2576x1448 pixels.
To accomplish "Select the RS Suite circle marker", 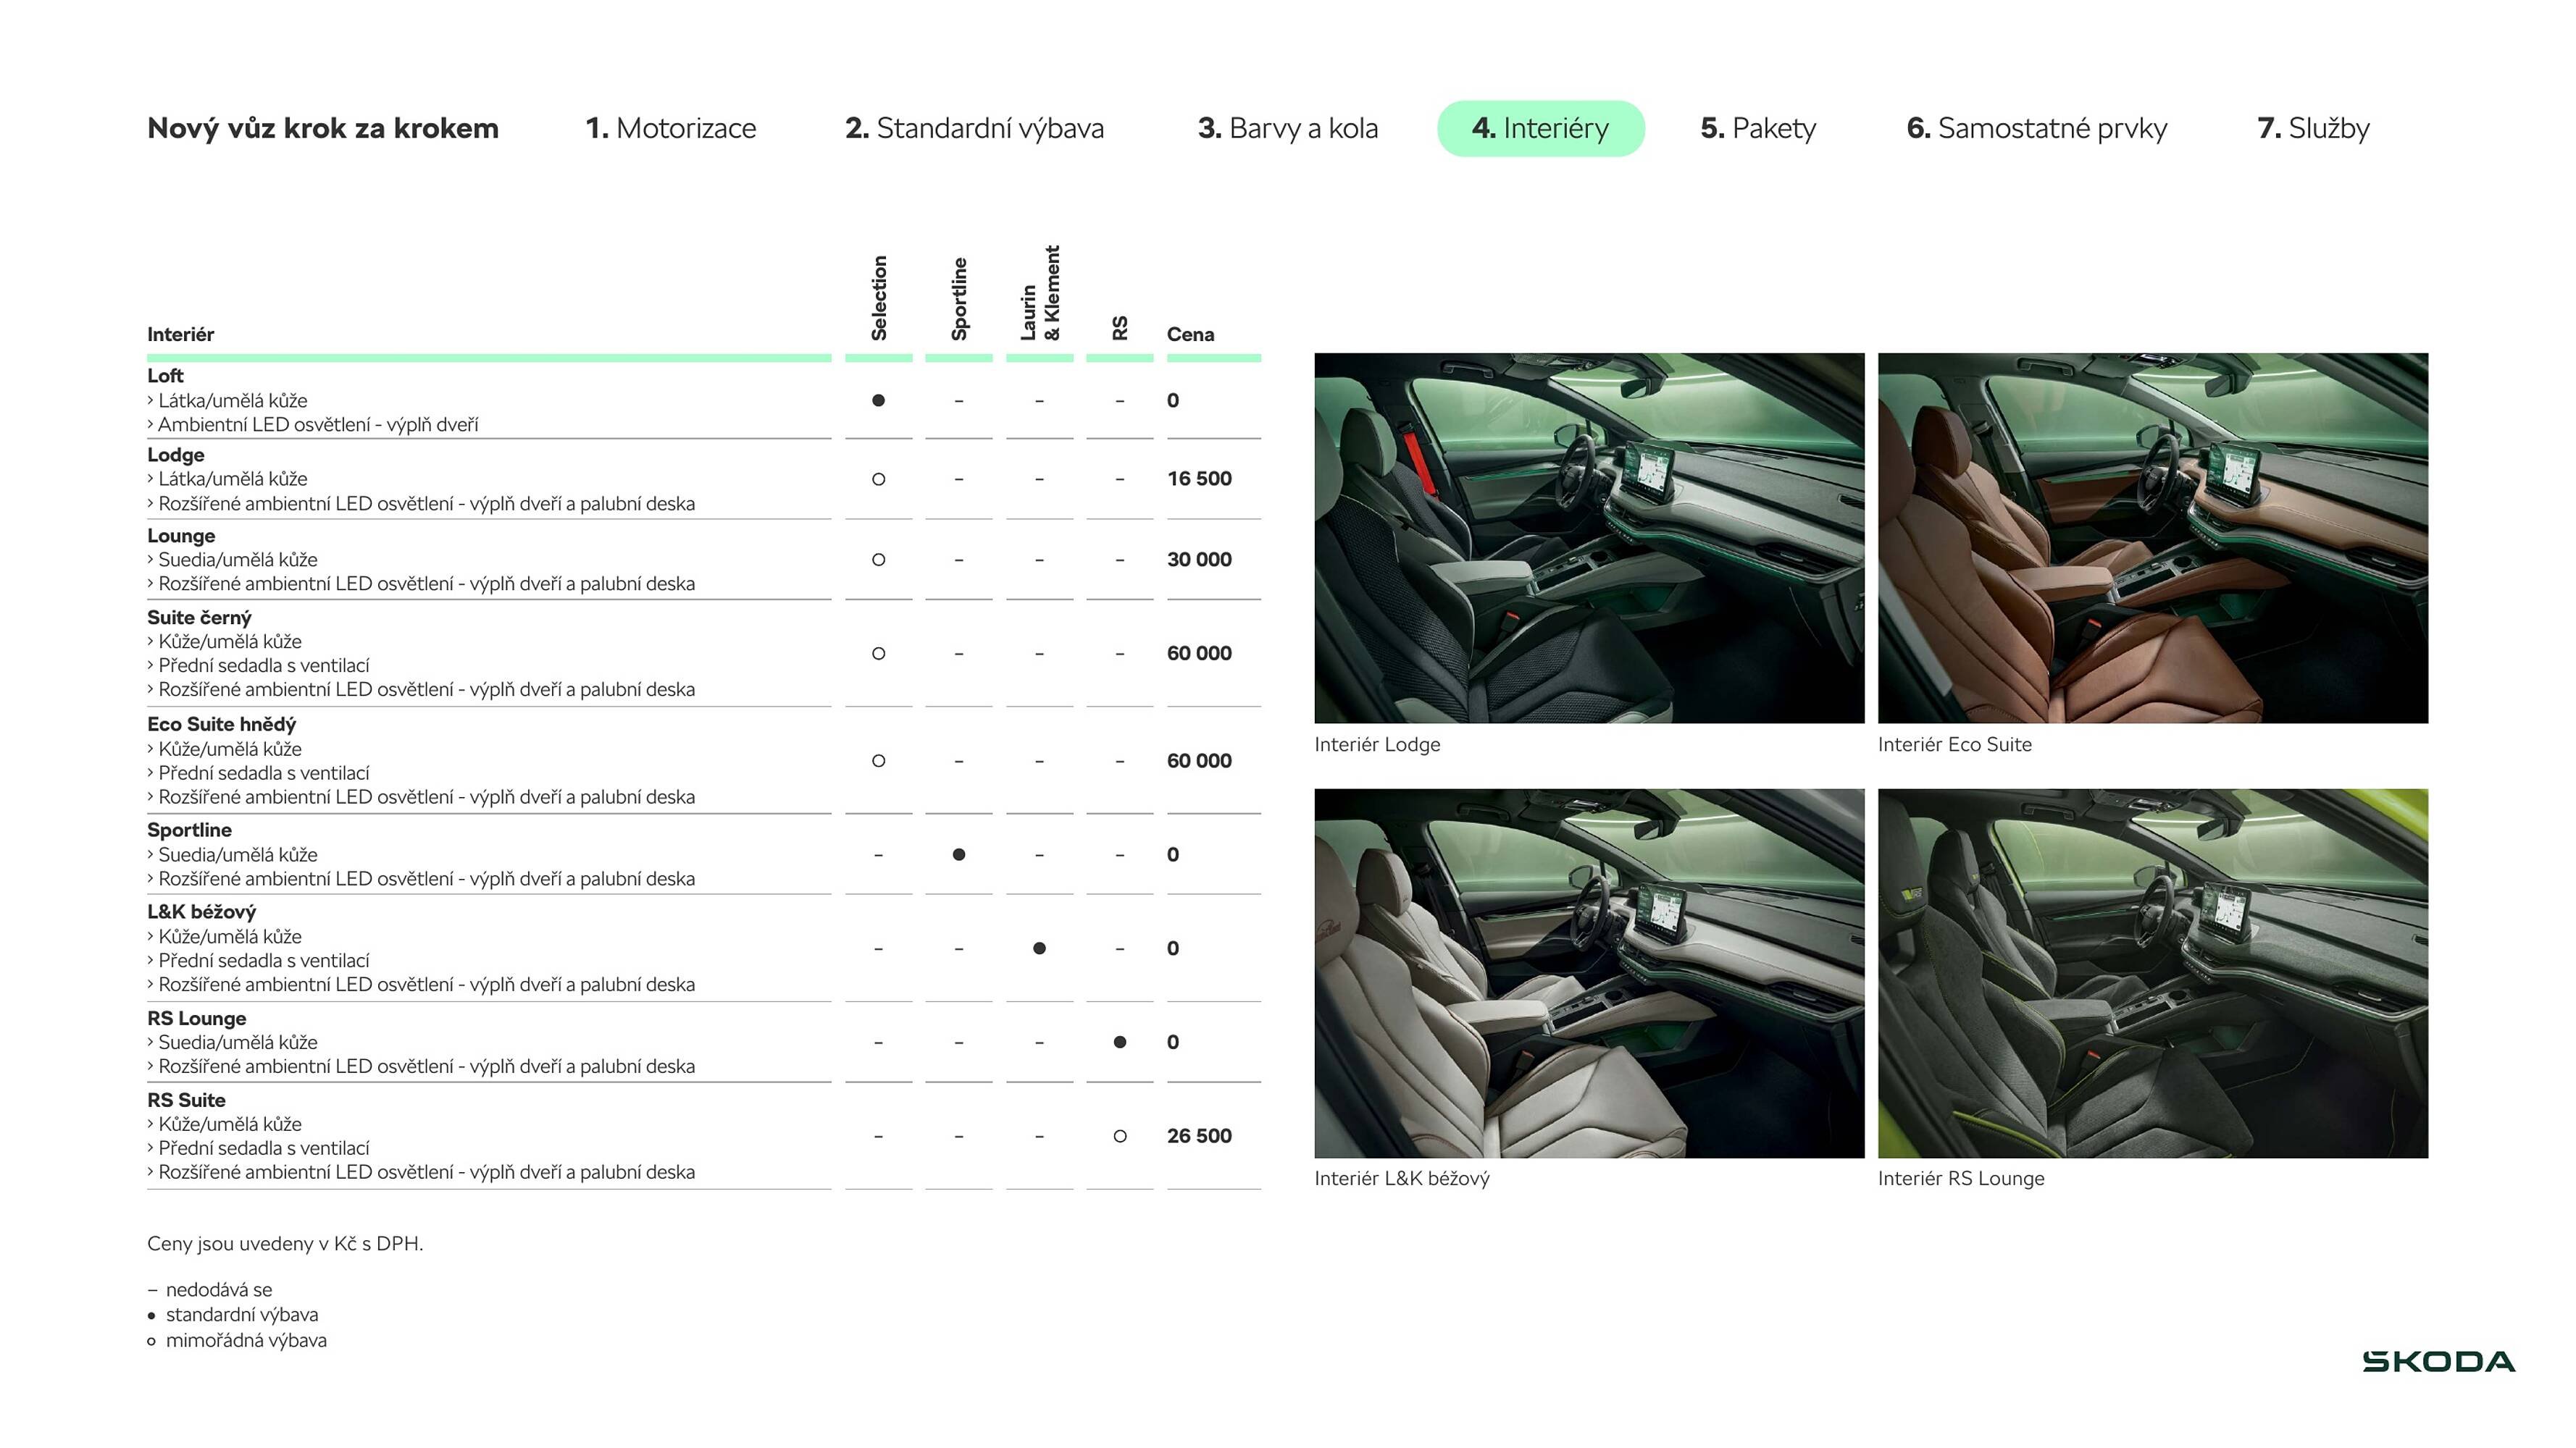I will (x=1119, y=1136).
